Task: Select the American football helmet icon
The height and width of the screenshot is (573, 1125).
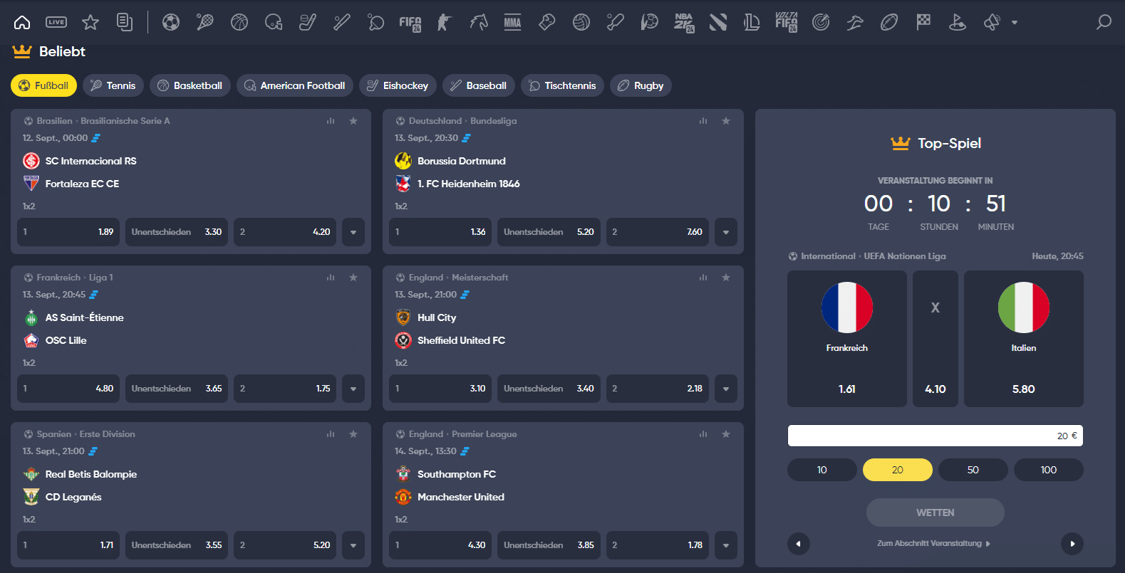Action: tap(274, 23)
